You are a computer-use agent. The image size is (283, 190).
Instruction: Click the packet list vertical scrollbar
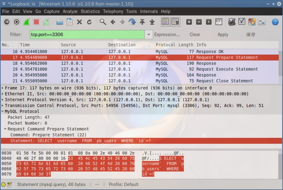[281, 63]
